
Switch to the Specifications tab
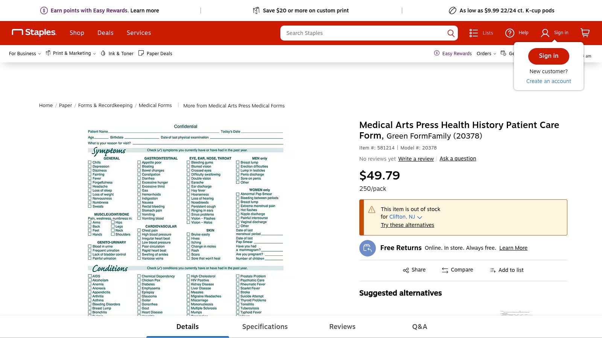click(x=265, y=327)
